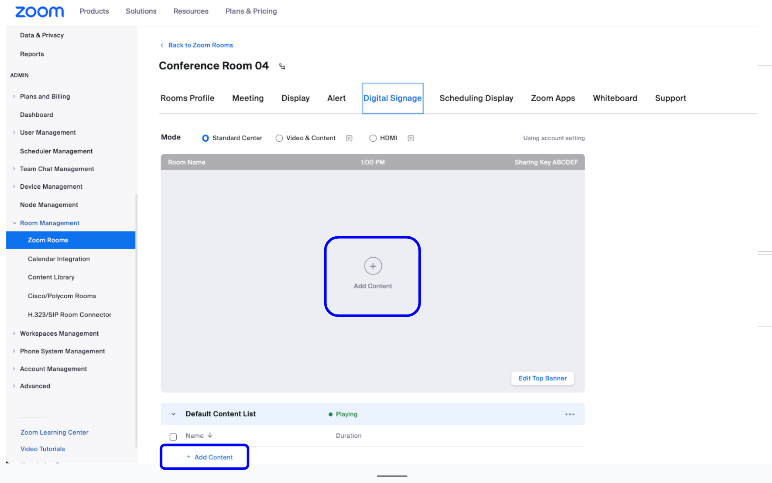This screenshot has height=483, width=772.
Task: Click the back arrow before Back to Zoom Rooms
Action: tap(162, 45)
